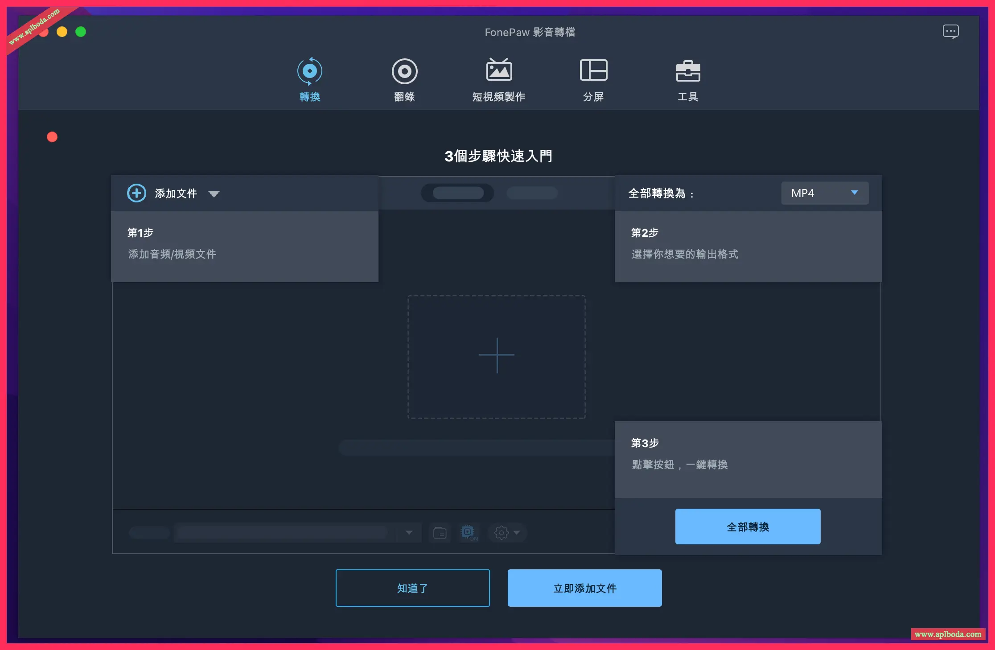This screenshot has width=995, height=650.
Task: Click the blue plus 添加文件 icon
Action: coord(136,193)
